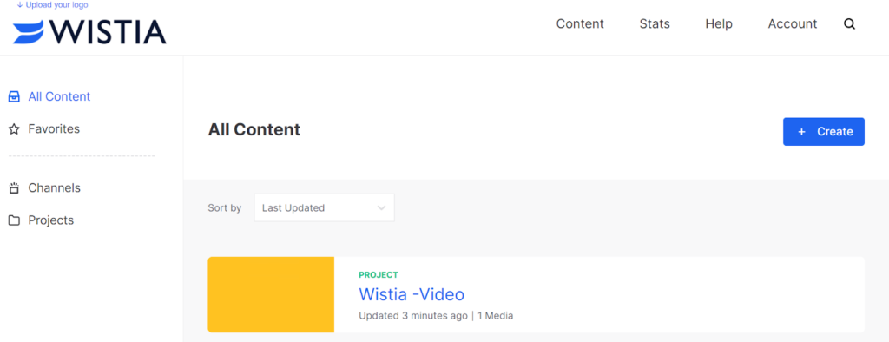Click the Favorites star icon
The image size is (889, 342).
pos(14,129)
